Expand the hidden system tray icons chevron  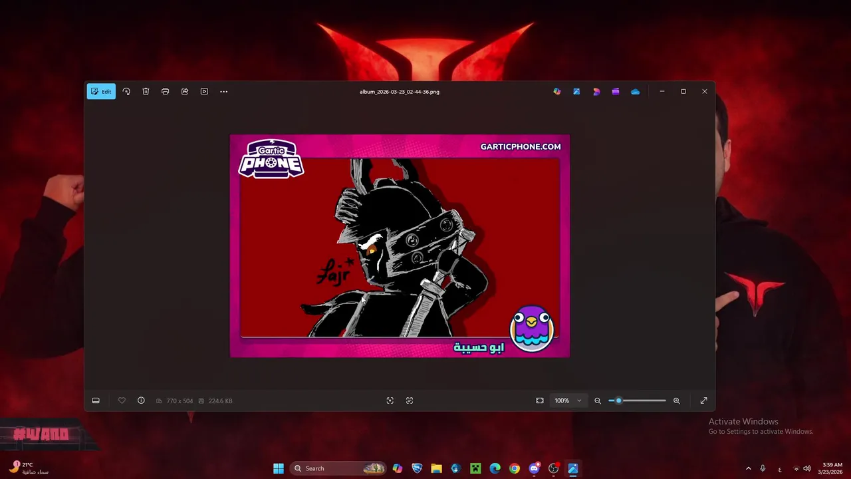pyautogui.click(x=748, y=468)
